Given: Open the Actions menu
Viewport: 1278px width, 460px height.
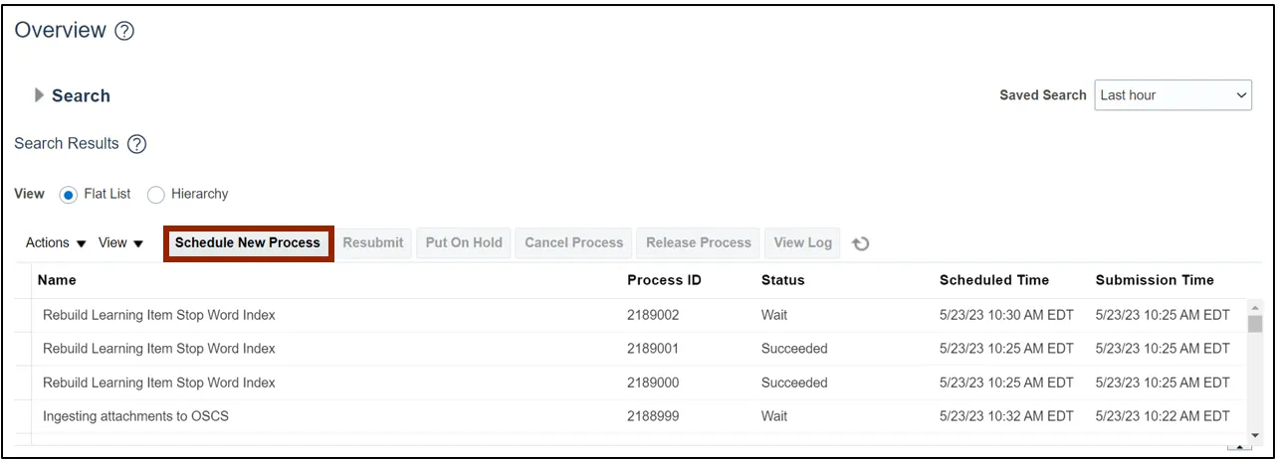Looking at the screenshot, I should pyautogui.click(x=56, y=243).
